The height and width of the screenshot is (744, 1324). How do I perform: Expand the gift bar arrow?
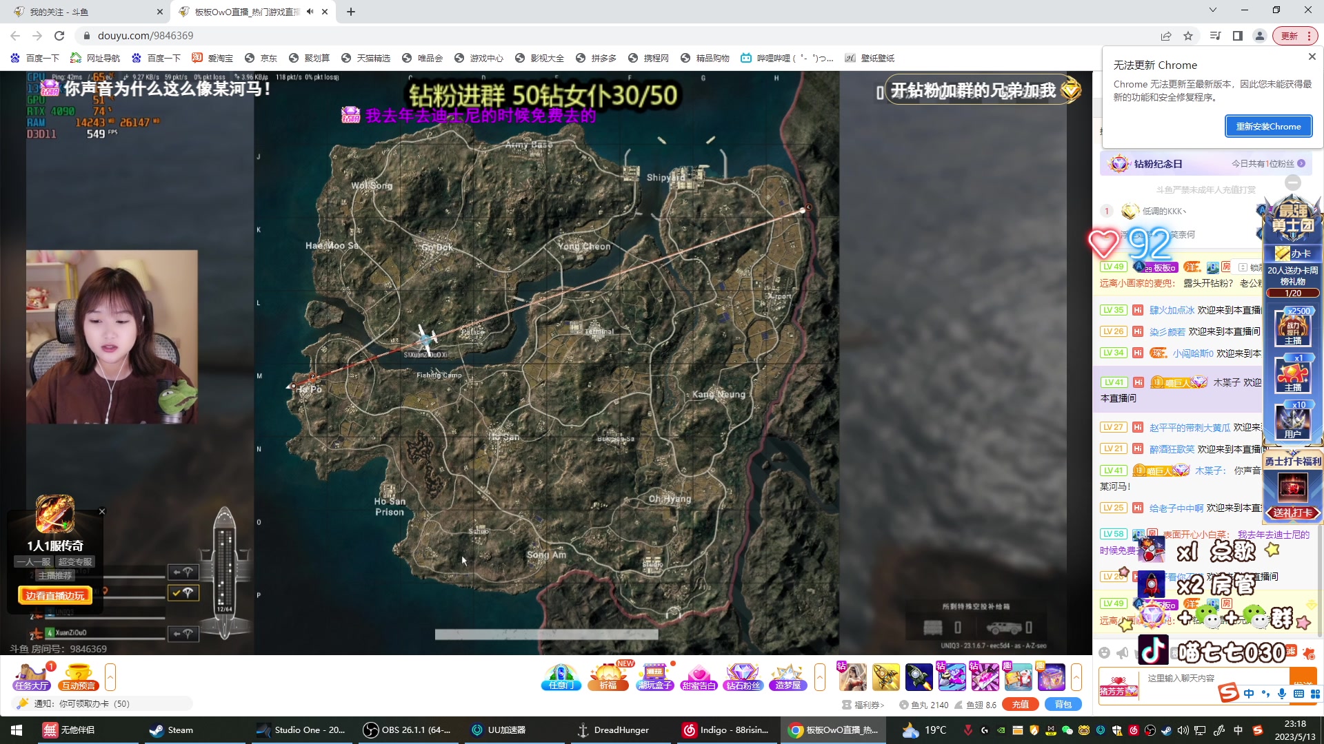tap(1076, 677)
